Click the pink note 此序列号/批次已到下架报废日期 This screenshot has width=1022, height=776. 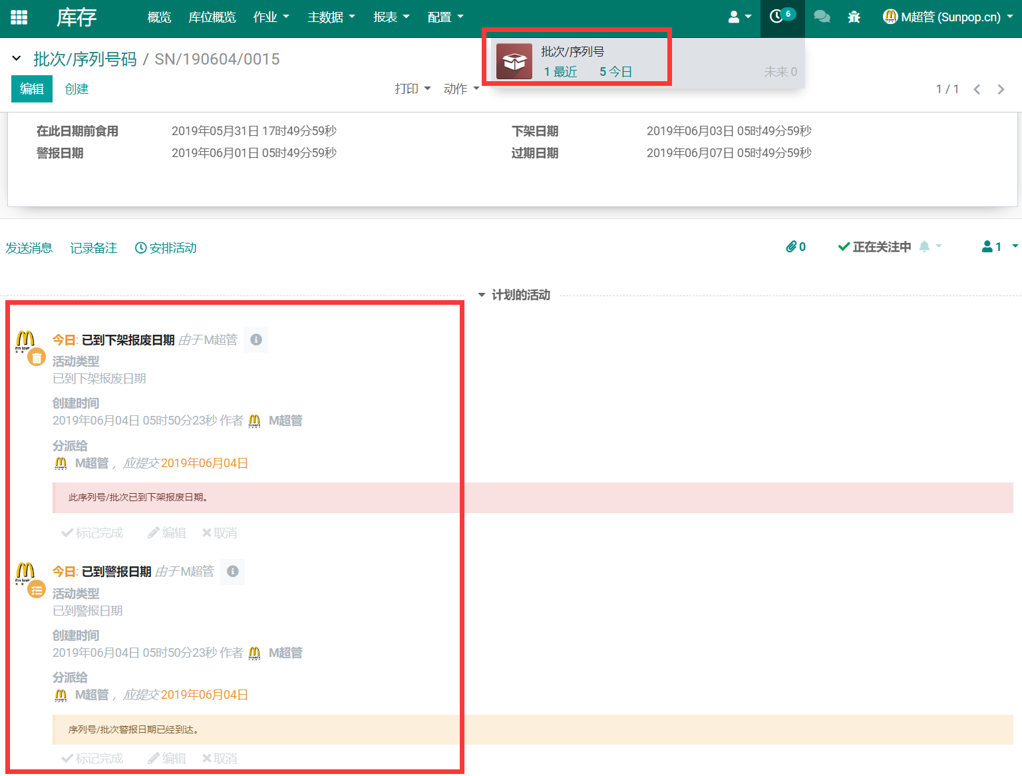point(533,497)
